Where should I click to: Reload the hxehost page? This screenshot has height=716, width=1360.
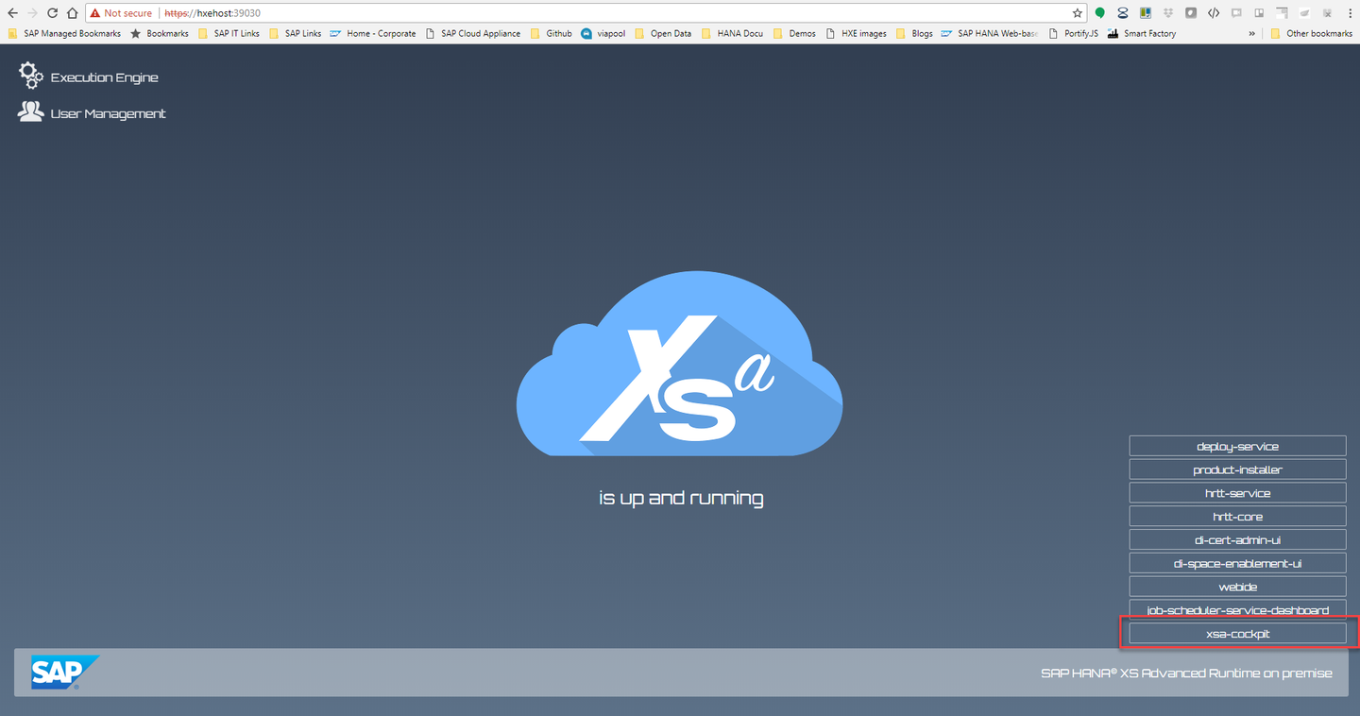52,13
